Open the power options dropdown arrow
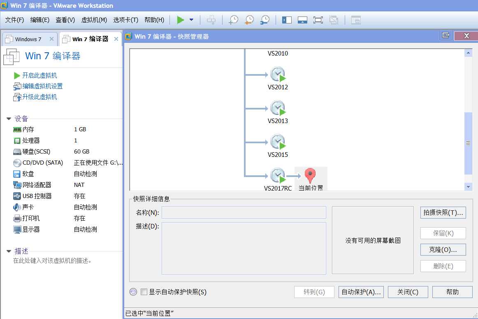The height and width of the screenshot is (319, 478). pyautogui.click(x=191, y=20)
